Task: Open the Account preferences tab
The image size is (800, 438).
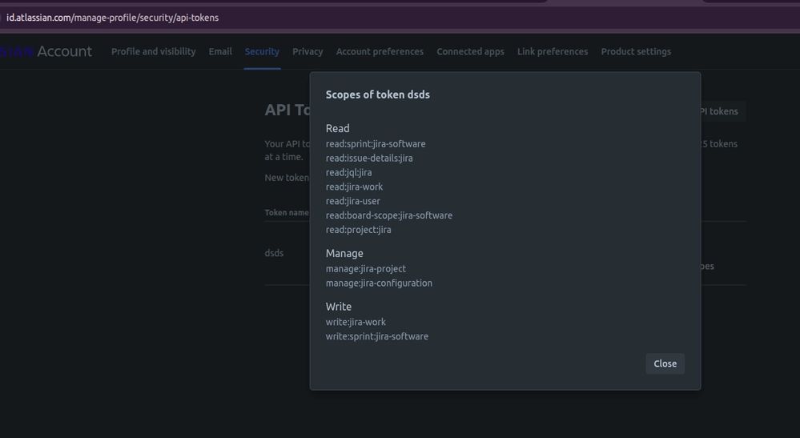Action: (x=380, y=51)
